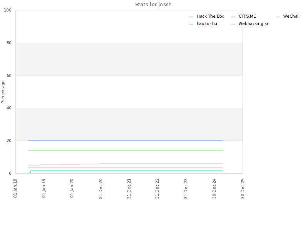
Task: Click the 31.Dec.20 date axis label
Action: 100,189
